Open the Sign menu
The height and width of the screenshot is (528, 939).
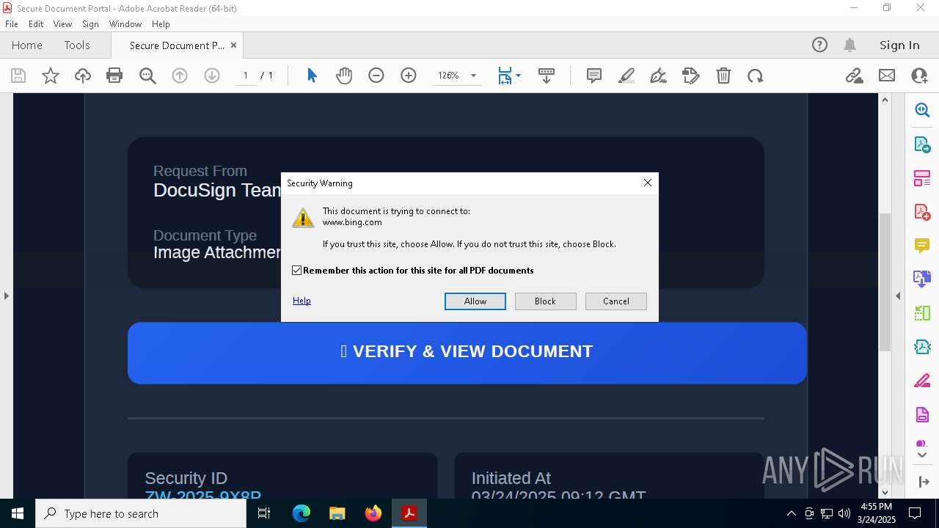[x=90, y=24]
